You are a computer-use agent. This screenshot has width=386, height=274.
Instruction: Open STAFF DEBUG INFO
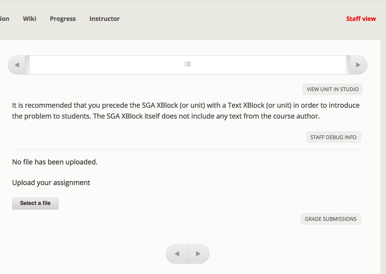(x=333, y=137)
